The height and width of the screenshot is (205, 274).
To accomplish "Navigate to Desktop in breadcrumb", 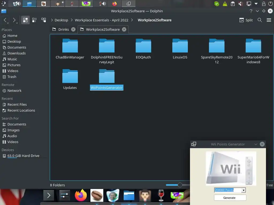I will tap(61, 20).
